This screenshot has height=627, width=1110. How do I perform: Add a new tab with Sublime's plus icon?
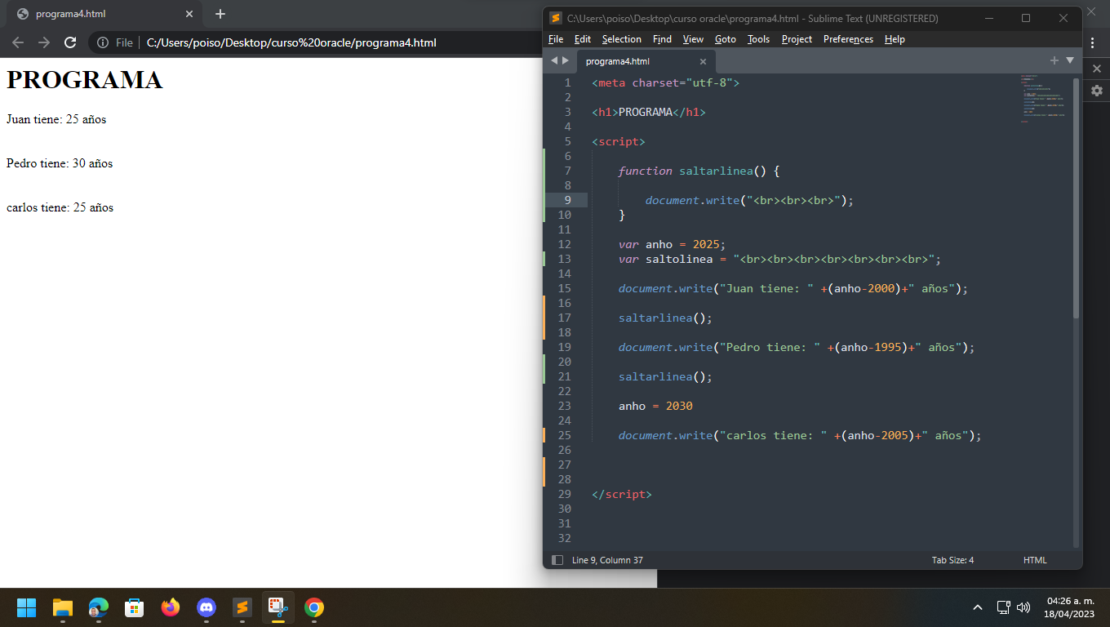click(x=1054, y=60)
